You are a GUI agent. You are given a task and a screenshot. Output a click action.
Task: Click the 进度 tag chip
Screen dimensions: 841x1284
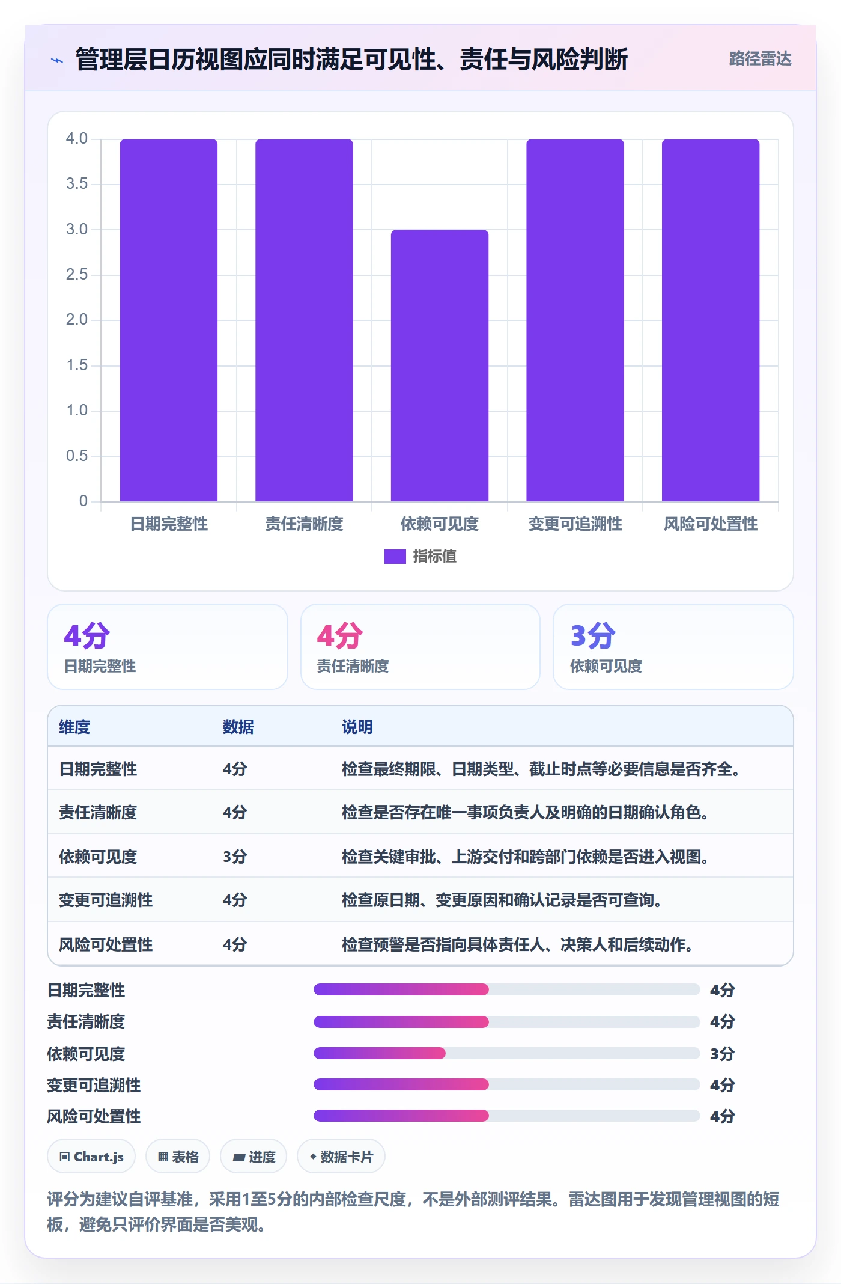click(x=254, y=1156)
